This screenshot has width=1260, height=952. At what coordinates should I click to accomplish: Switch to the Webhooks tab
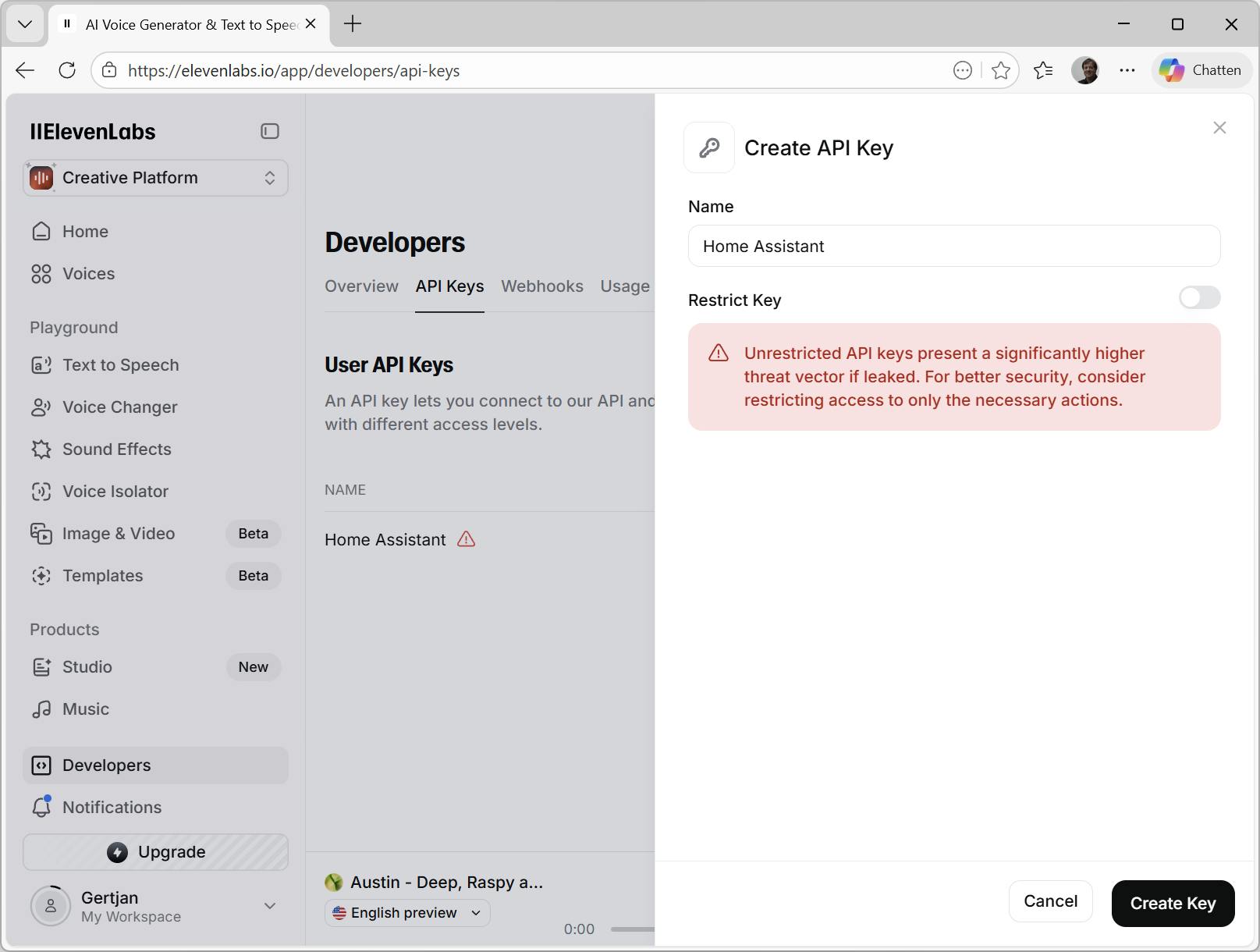pos(541,286)
